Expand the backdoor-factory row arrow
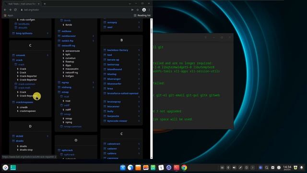This screenshot has height=173, width=307. [139, 50]
